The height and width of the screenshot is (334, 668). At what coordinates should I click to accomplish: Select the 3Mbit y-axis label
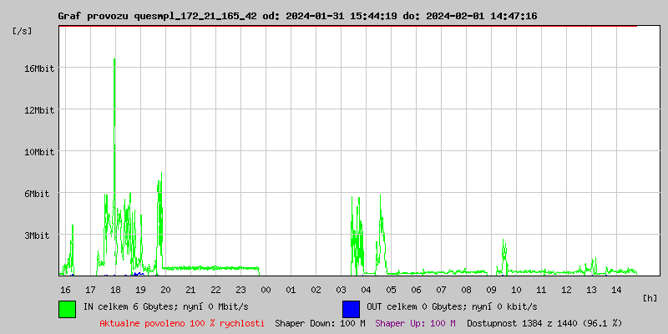[38, 235]
